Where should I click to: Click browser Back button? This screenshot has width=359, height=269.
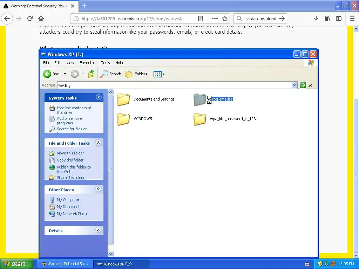click(7, 19)
